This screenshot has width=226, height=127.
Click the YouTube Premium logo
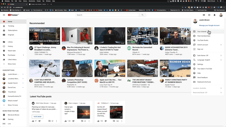coord(13,15)
